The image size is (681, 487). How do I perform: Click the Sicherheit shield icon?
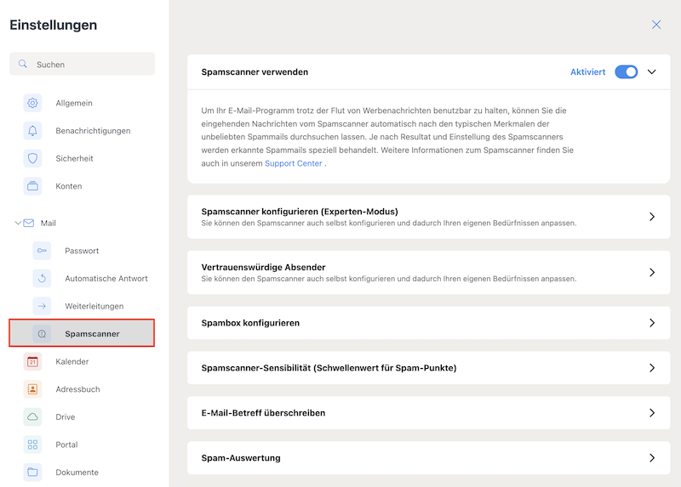click(x=32, y=159)
